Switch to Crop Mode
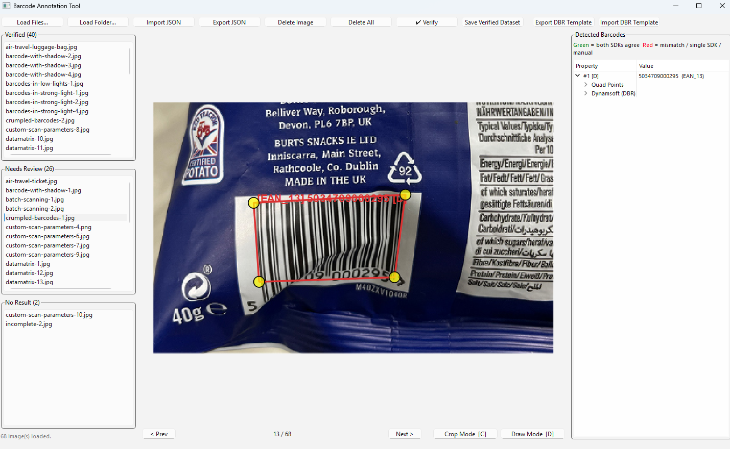730x449 pixels. 465,434
